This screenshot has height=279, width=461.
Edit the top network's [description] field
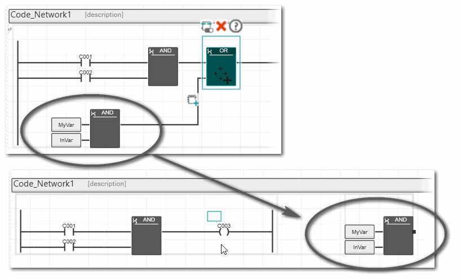point(104,15)
